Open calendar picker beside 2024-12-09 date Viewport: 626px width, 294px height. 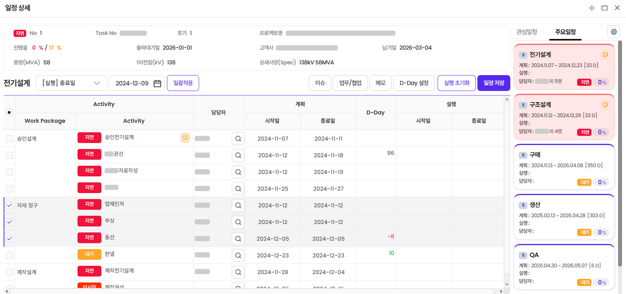click(x=157, y=83)
